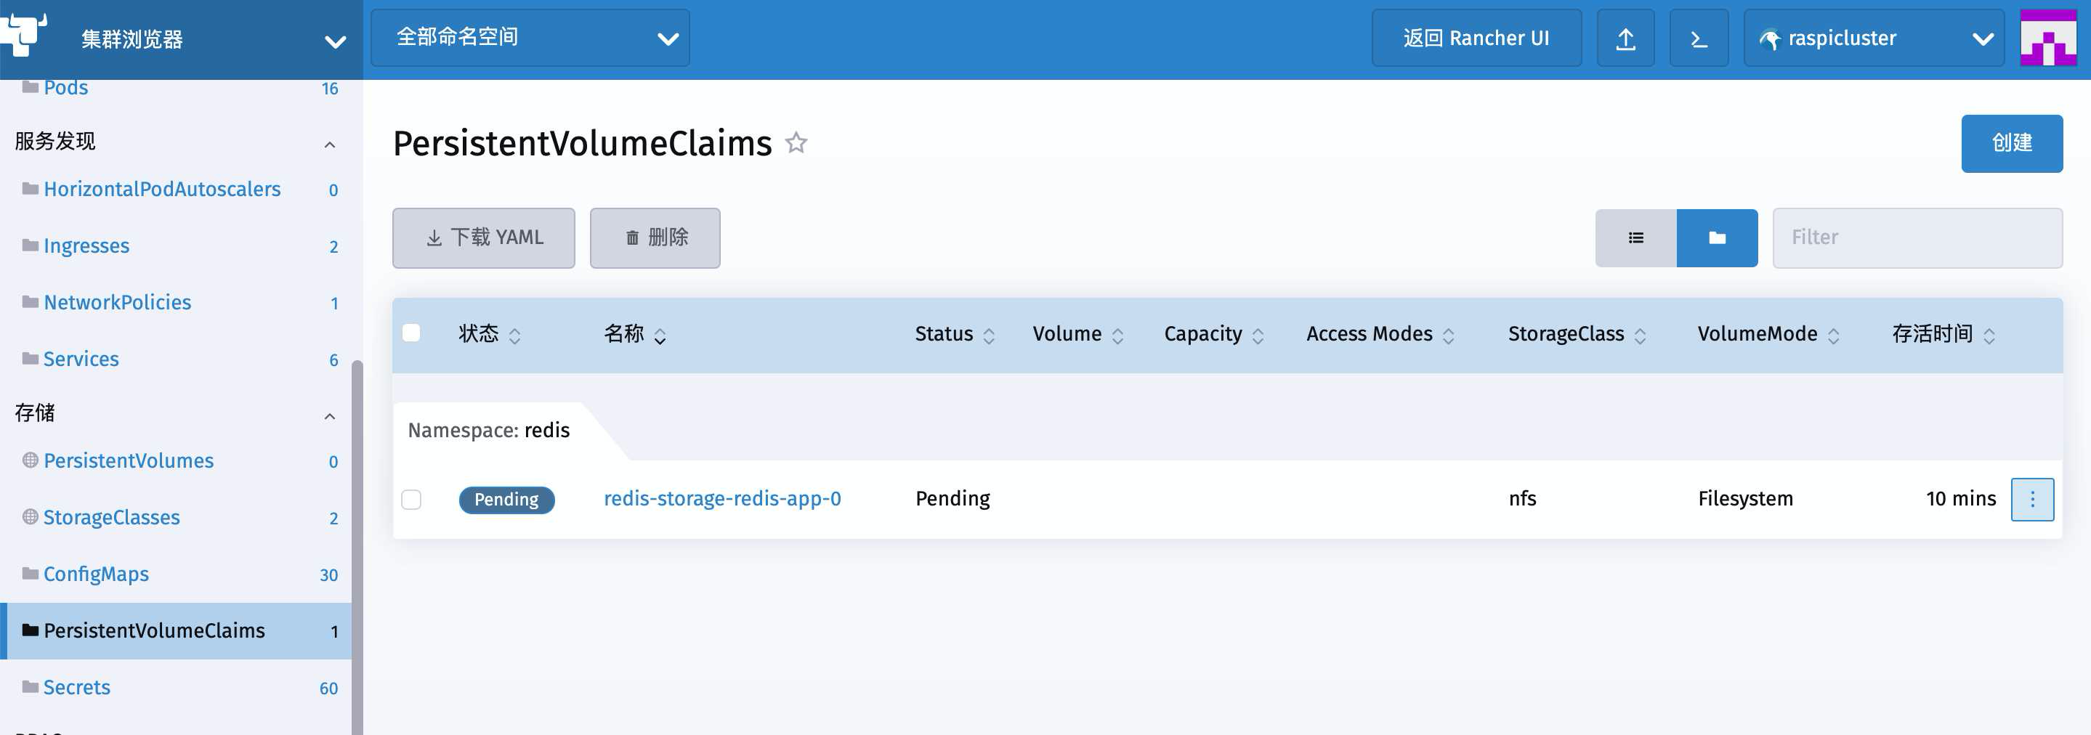Sort table by Capacity column

[x=1213, y=334]
